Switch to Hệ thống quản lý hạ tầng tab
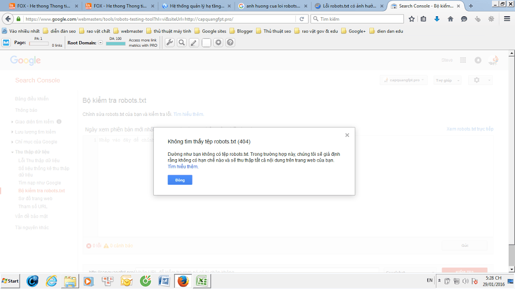This screenshot has height=289, width=515. coord(197,6)
